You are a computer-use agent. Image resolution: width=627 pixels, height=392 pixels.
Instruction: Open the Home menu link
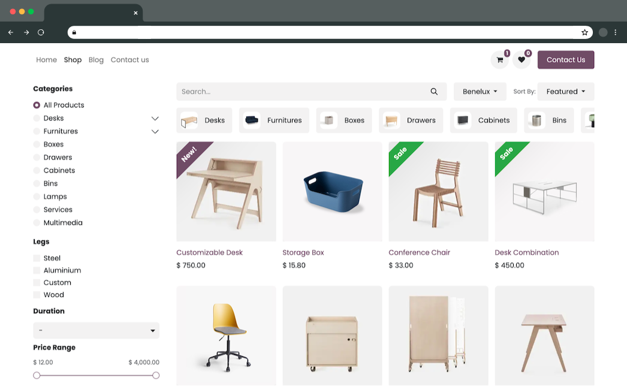(x=46, y=60)
